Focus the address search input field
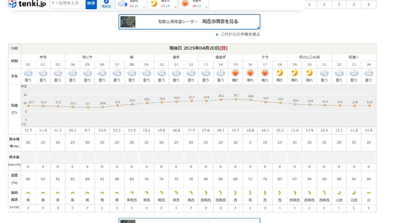Image resolution: width=405 pixels, height=223 pixels. coord(68,3)
